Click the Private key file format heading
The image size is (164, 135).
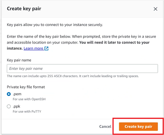pos(26,87)
